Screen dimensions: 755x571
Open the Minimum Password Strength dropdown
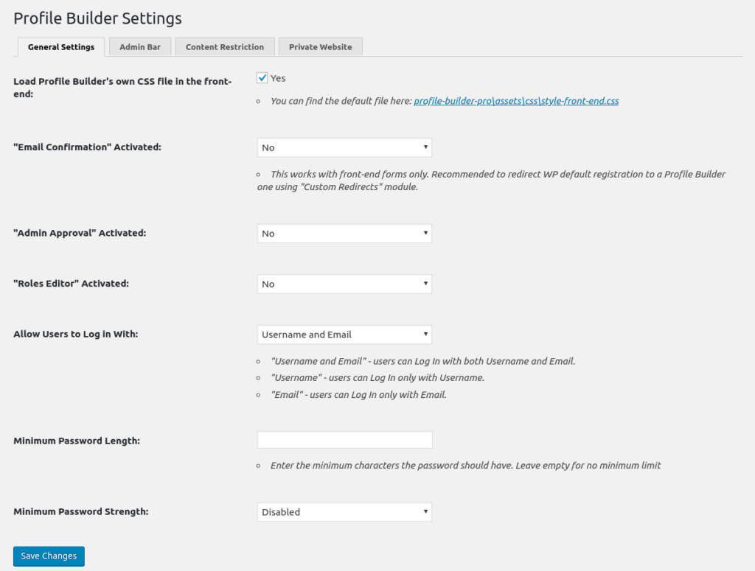344,512
